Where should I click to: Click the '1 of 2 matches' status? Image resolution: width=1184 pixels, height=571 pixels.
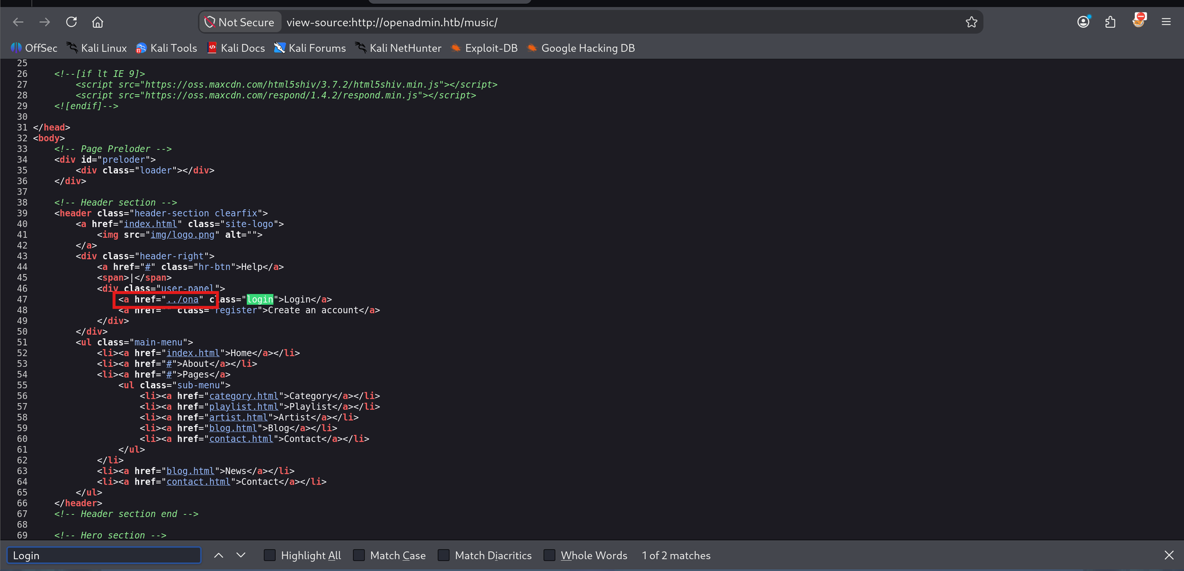point(676,555)
